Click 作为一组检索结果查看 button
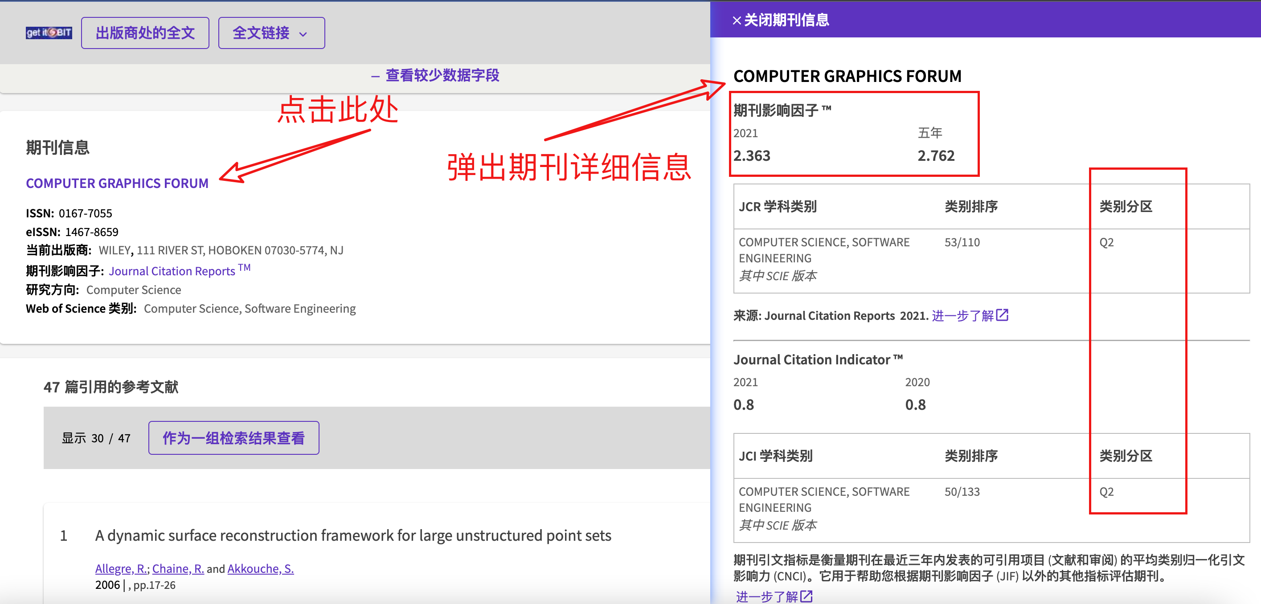The width and height of the screenshot is (1261, 604). (233, 437)
